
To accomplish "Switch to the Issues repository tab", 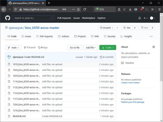I will (x=26, y=36).
